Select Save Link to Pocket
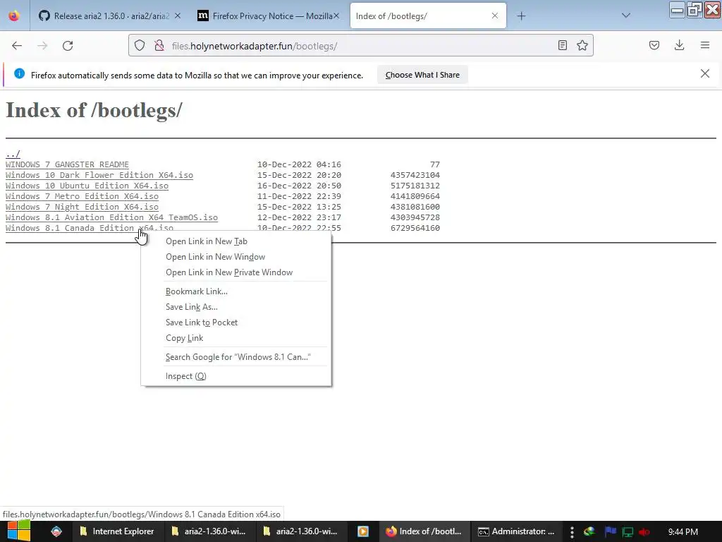The width and height of the screenshot is (722, 542). tap(235, 323)
